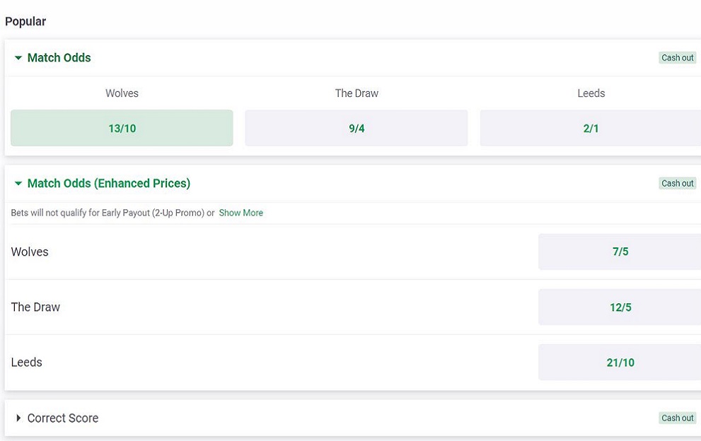Add Wolves enhanced price 7/5

pos(620,252)
